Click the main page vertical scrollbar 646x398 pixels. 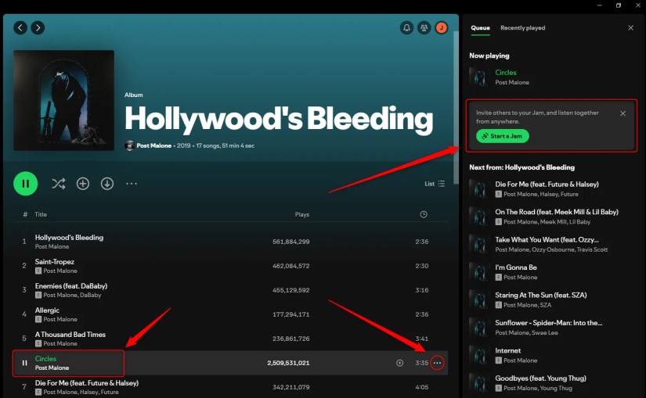point(456,107)
